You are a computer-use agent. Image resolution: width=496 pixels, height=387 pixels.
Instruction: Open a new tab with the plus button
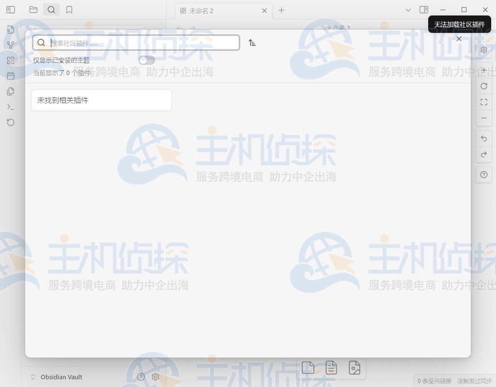tap(282, 10)
